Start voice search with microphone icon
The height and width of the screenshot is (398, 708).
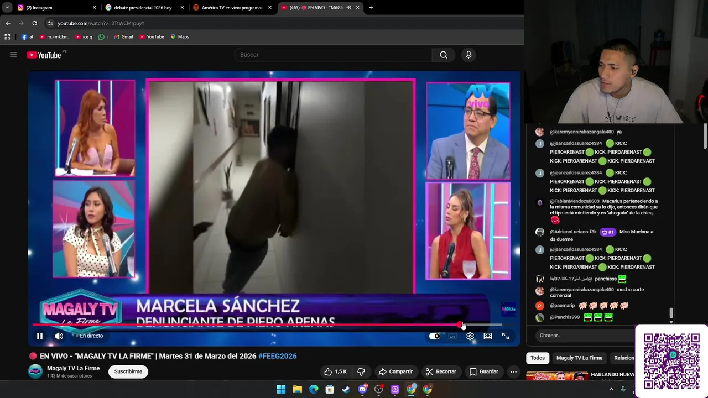pos(468,55)
